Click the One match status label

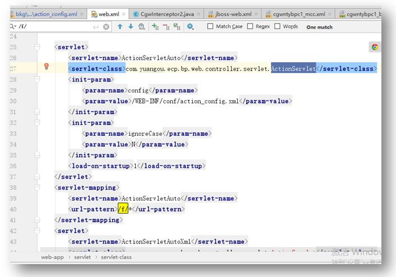(x=319, y=27)
